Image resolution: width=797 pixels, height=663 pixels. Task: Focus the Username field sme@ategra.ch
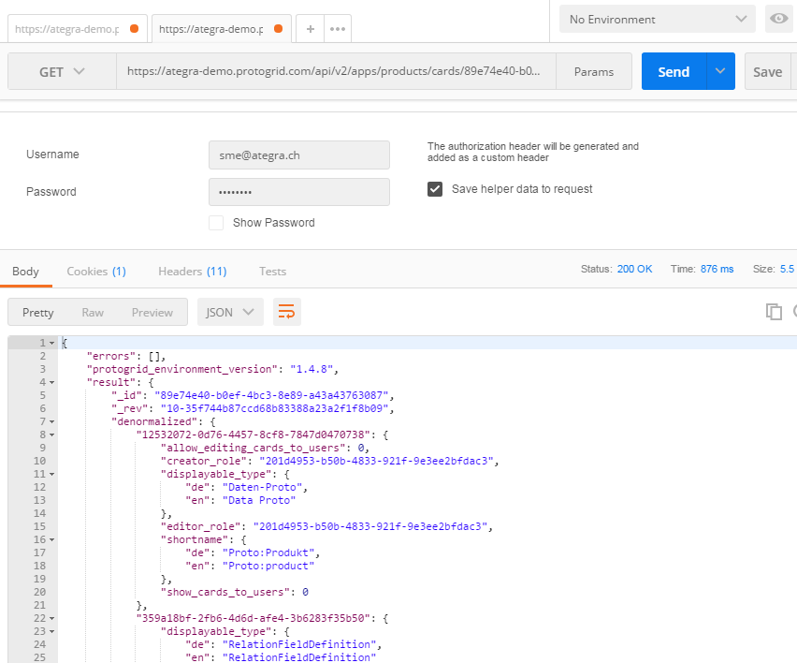(x=299, y=155)
